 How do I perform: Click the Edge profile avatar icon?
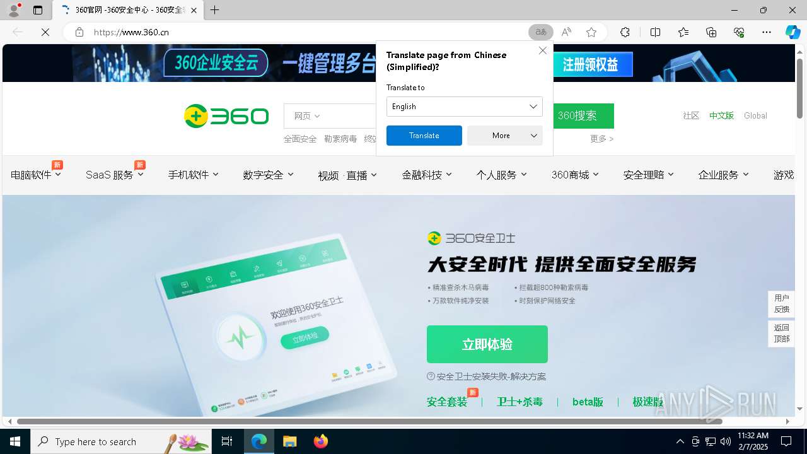(14, 10)
